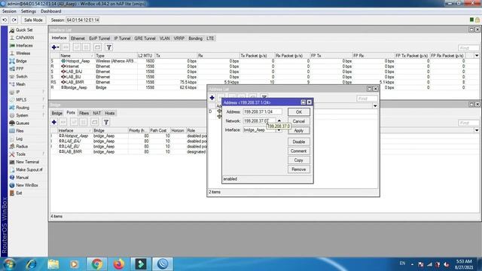Open Mesh in the sidebar

pyautogui.click(x=20, y=84)
